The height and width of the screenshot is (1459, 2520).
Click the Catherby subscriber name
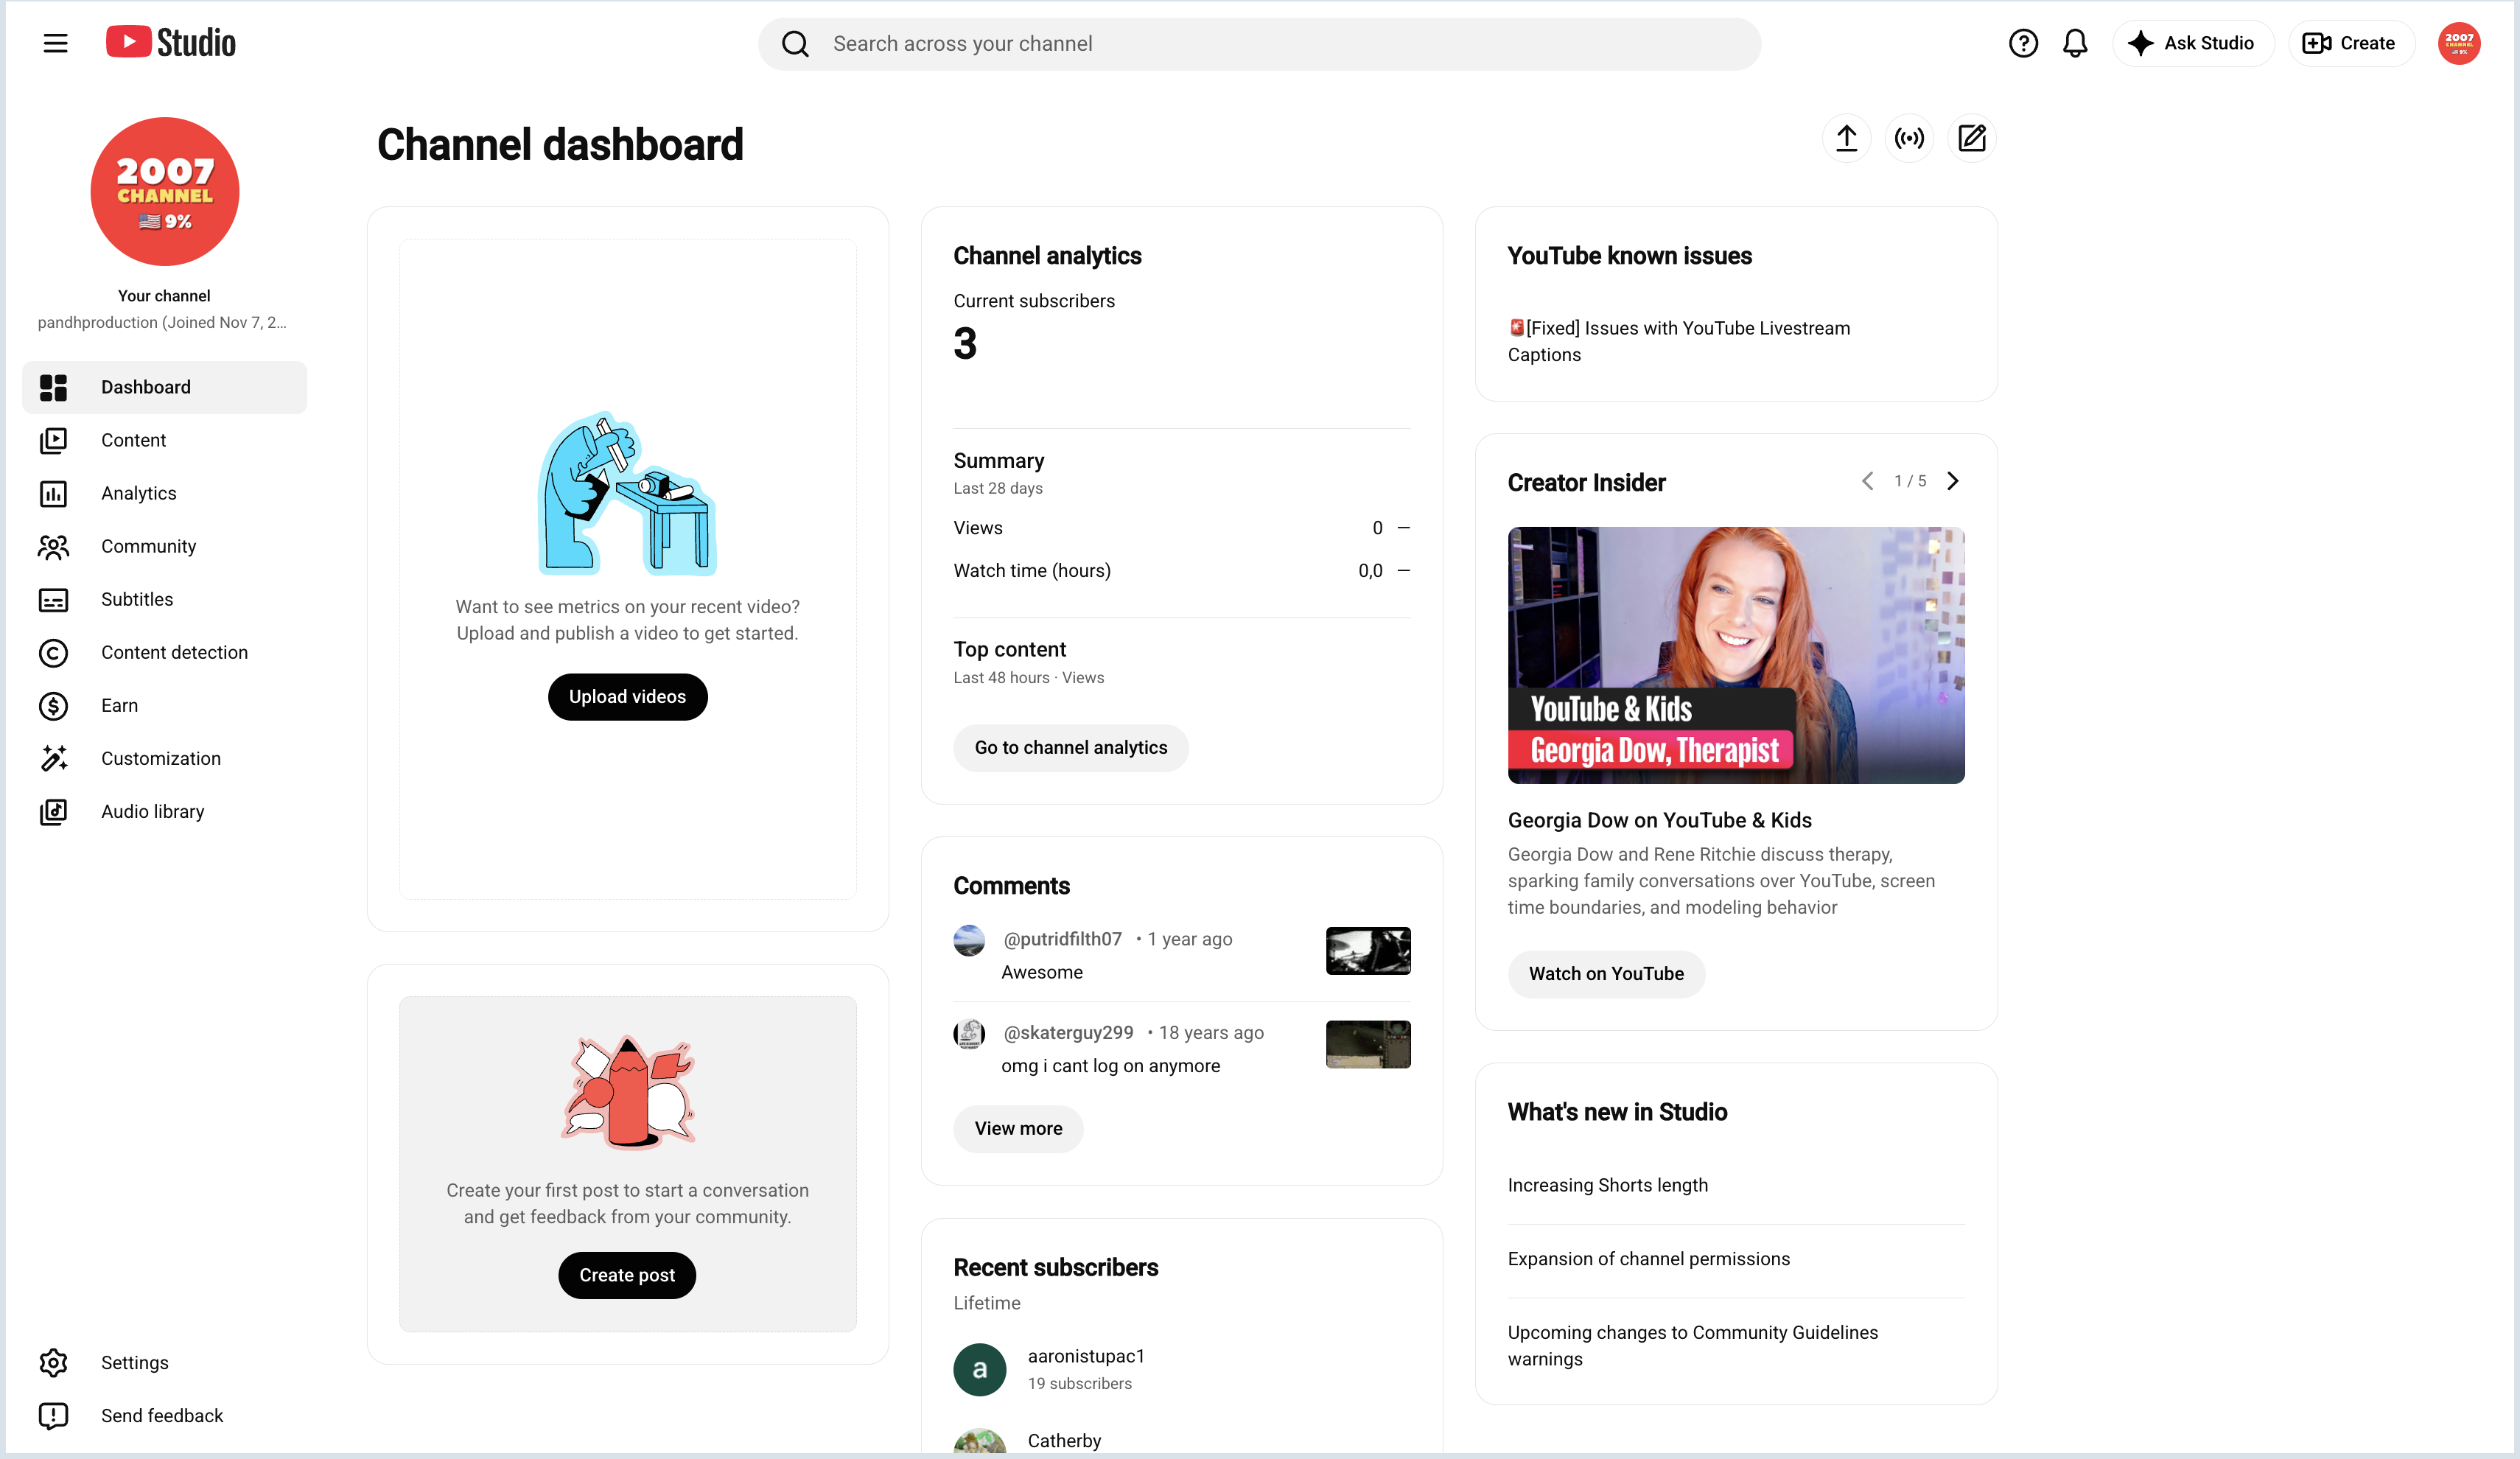click(1064, 1441)
